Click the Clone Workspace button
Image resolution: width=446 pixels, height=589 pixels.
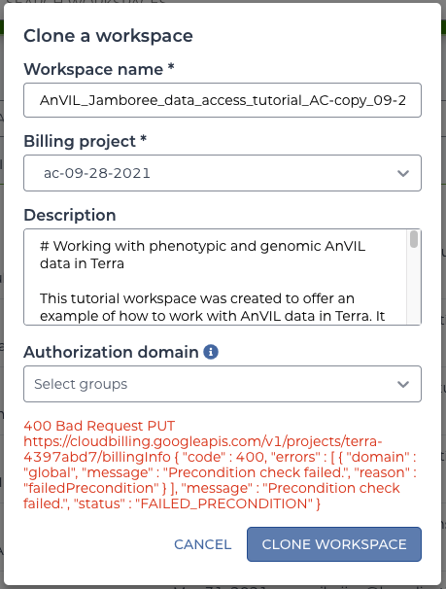click(334, 544)
